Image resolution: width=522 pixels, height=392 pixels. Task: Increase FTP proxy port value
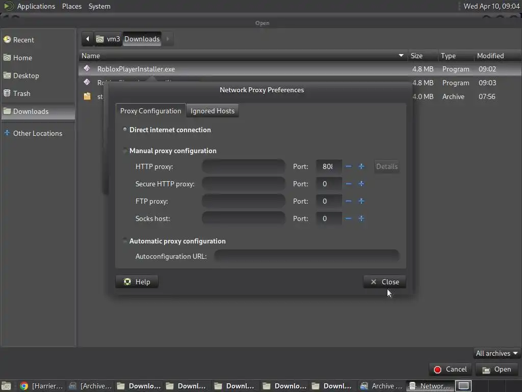click(361, 201)
